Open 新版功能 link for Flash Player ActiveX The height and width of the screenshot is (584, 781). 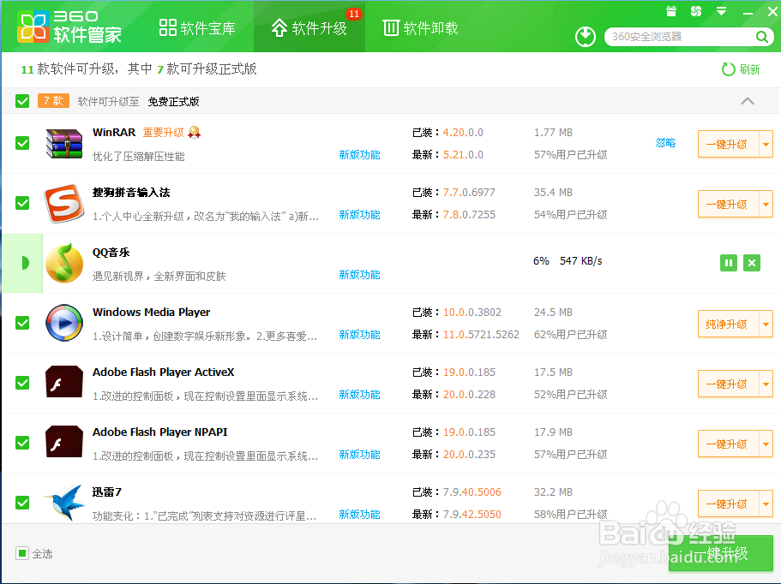pyautogui.click(x=359, y=395)
